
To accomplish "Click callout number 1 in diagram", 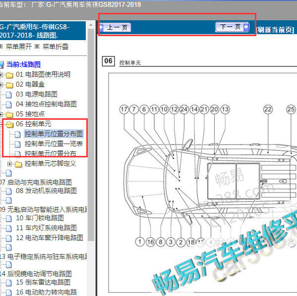I will point(140,242).
